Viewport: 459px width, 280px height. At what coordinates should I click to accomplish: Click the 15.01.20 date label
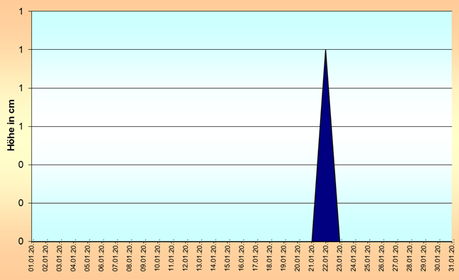[x=228, y=258]
